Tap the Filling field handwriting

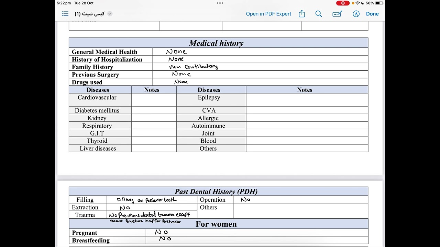click(147, 200)
